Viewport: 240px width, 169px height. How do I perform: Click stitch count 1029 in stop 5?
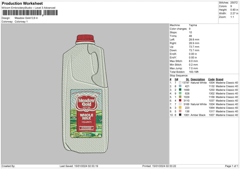pos(186,97)
